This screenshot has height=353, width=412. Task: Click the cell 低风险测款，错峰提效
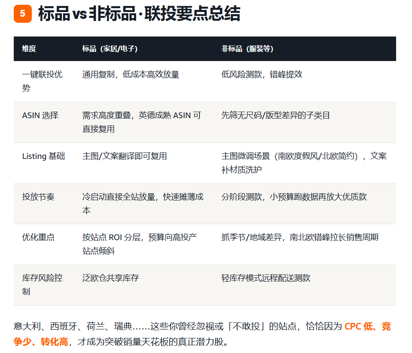[262, 75]
